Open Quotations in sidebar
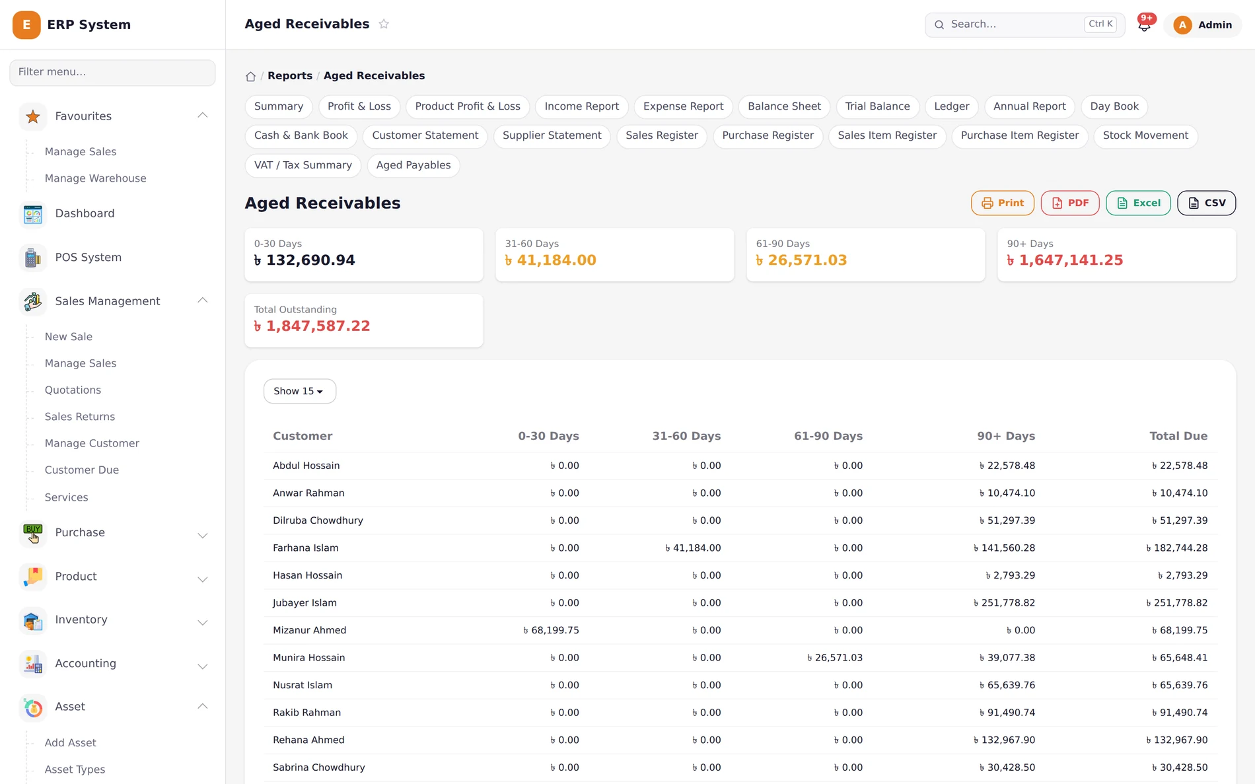This screenshot has width=1255, height=784. (x=73, y=390)
